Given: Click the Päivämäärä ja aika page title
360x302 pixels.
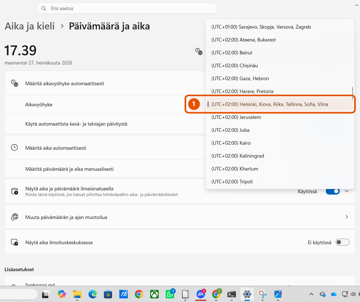Looking at the screenshot, I should [109, 26].
